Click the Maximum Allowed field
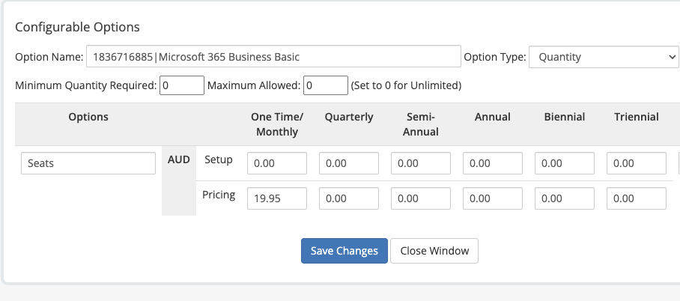The width and height of the screenshot is (680, 301). [326, 85]
